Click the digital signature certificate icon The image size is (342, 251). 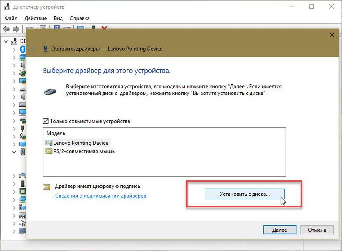[x=46, y=187]
